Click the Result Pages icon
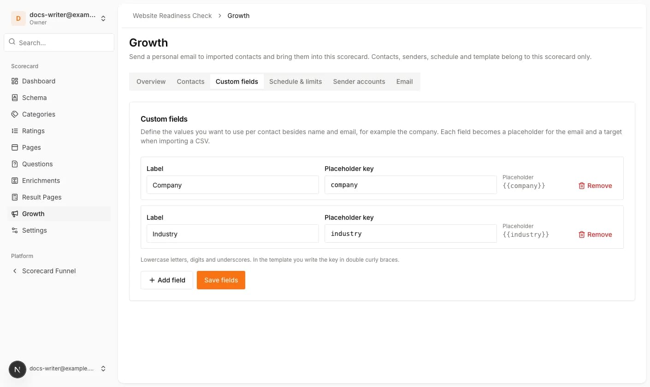 15,197
